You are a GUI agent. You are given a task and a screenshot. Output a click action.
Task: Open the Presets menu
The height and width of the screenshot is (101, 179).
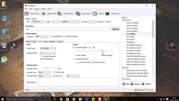point(37,9)
